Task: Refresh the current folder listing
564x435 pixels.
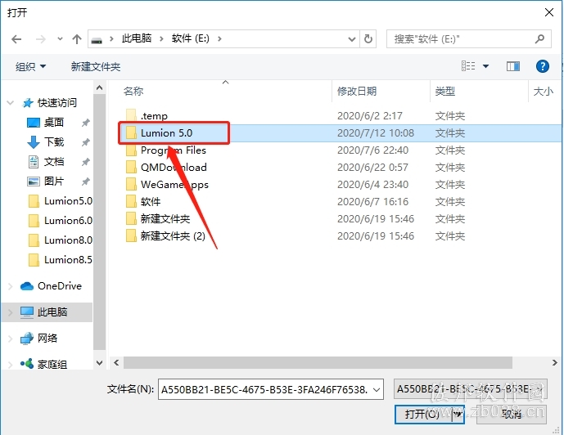Action: (368, 38)
